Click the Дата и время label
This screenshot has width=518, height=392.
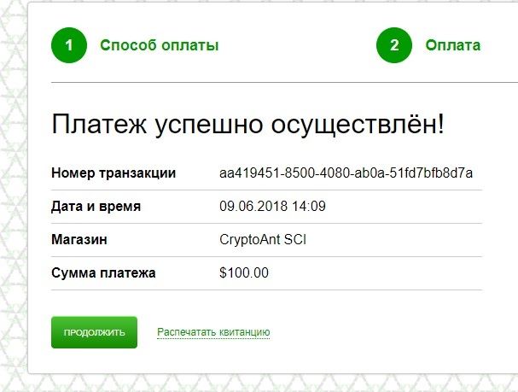pos(96,206)
